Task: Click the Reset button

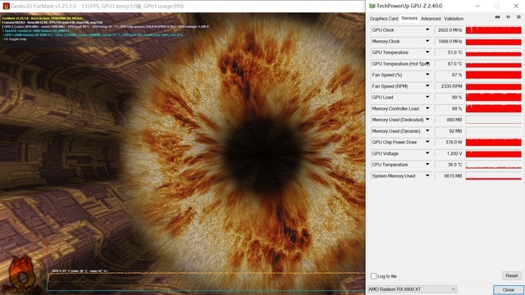Action: click(512, 275)
